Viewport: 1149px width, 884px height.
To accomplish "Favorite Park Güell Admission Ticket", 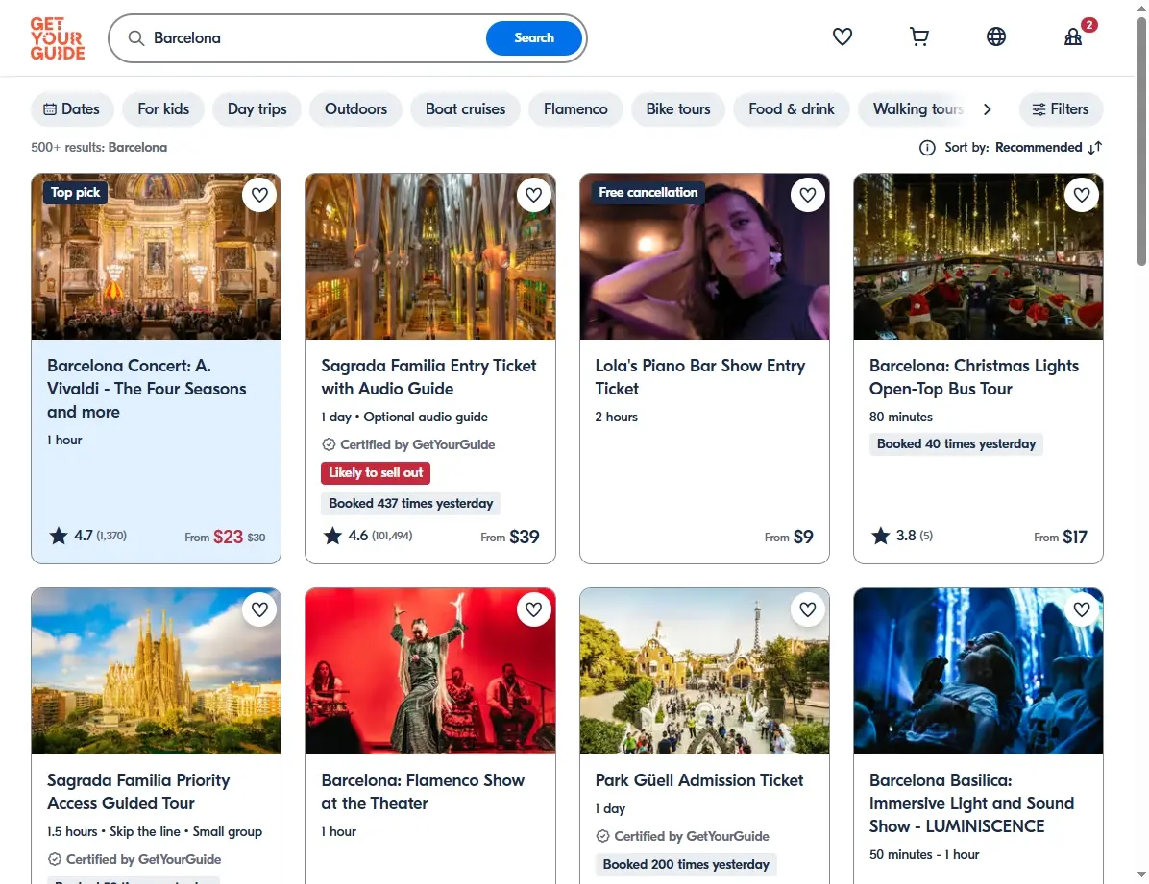I will (x=808, y=609).
